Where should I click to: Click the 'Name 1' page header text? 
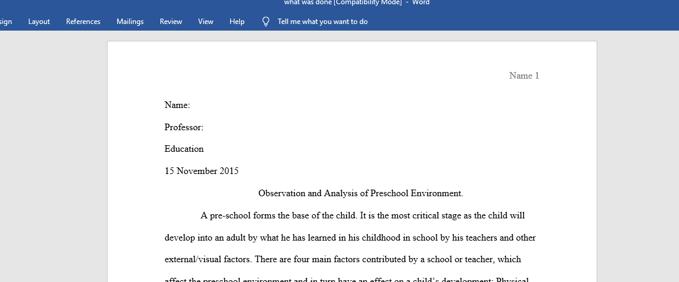524,76
